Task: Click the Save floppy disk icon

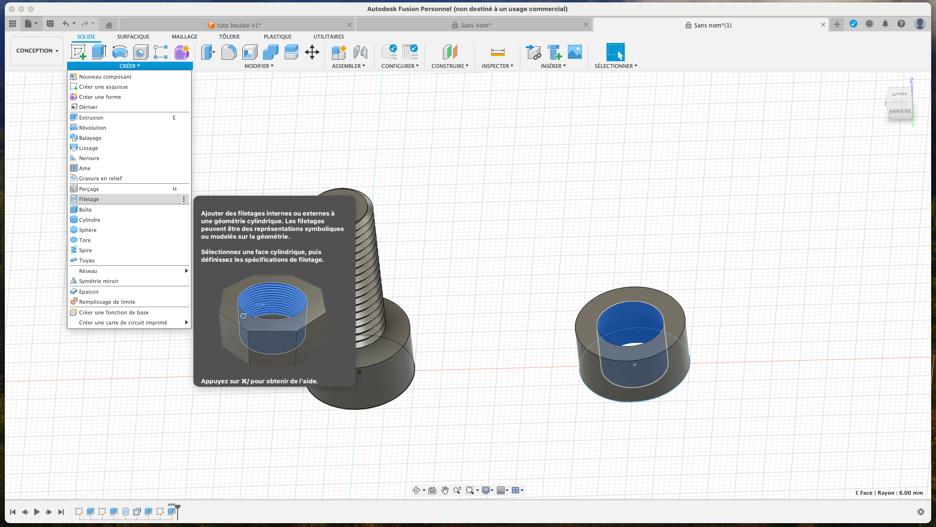Action: point(50,24)
